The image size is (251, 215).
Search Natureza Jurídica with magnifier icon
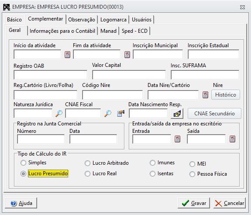pyautogui.click(x=59, y=114)
